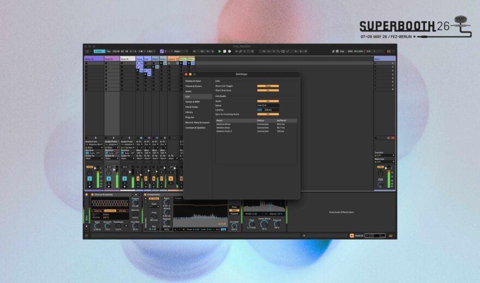480x283 pixels.
Task: Start playback with the green Play button
Action: pyautogui.click(x=219, y=51)
